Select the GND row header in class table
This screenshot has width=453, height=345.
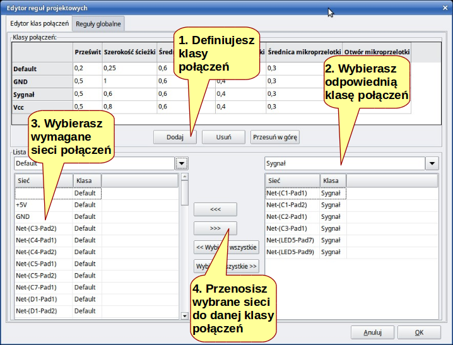[x=42, y=82]
